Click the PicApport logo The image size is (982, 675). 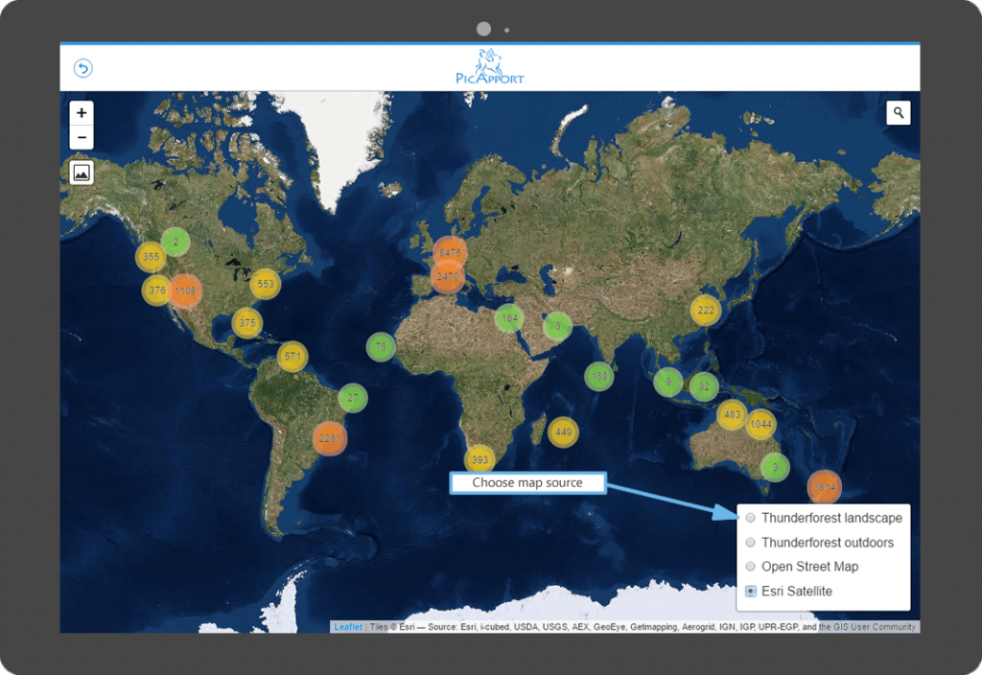pyautogui.click(x=490, y=67)
